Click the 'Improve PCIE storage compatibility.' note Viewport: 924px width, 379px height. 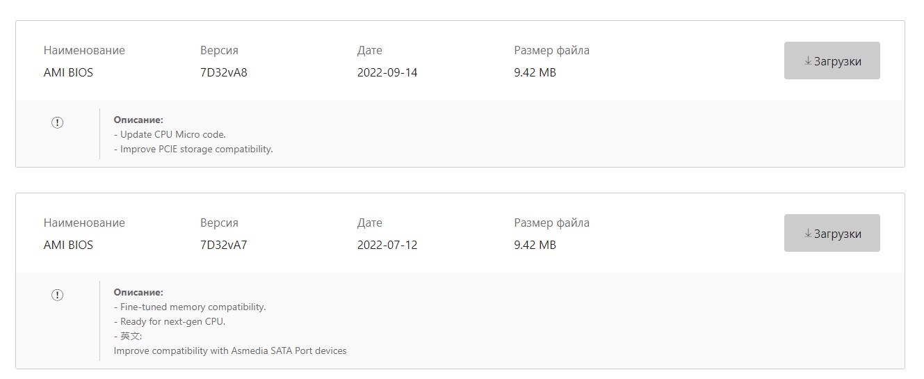(x=194, y=149)
